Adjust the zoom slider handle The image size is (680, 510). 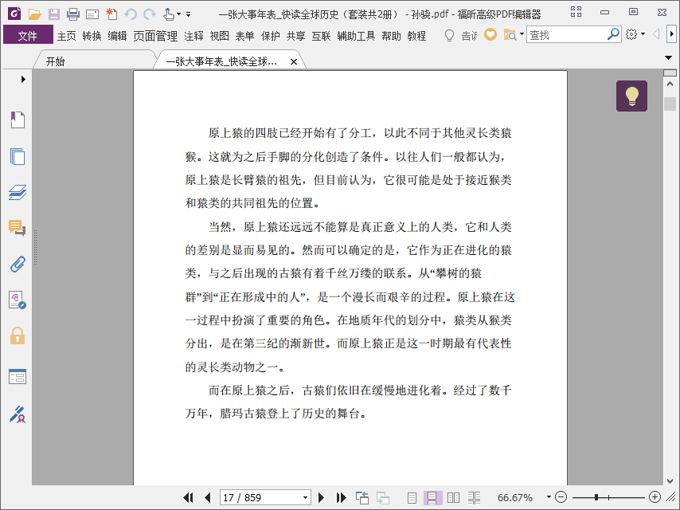pos(596,497)
